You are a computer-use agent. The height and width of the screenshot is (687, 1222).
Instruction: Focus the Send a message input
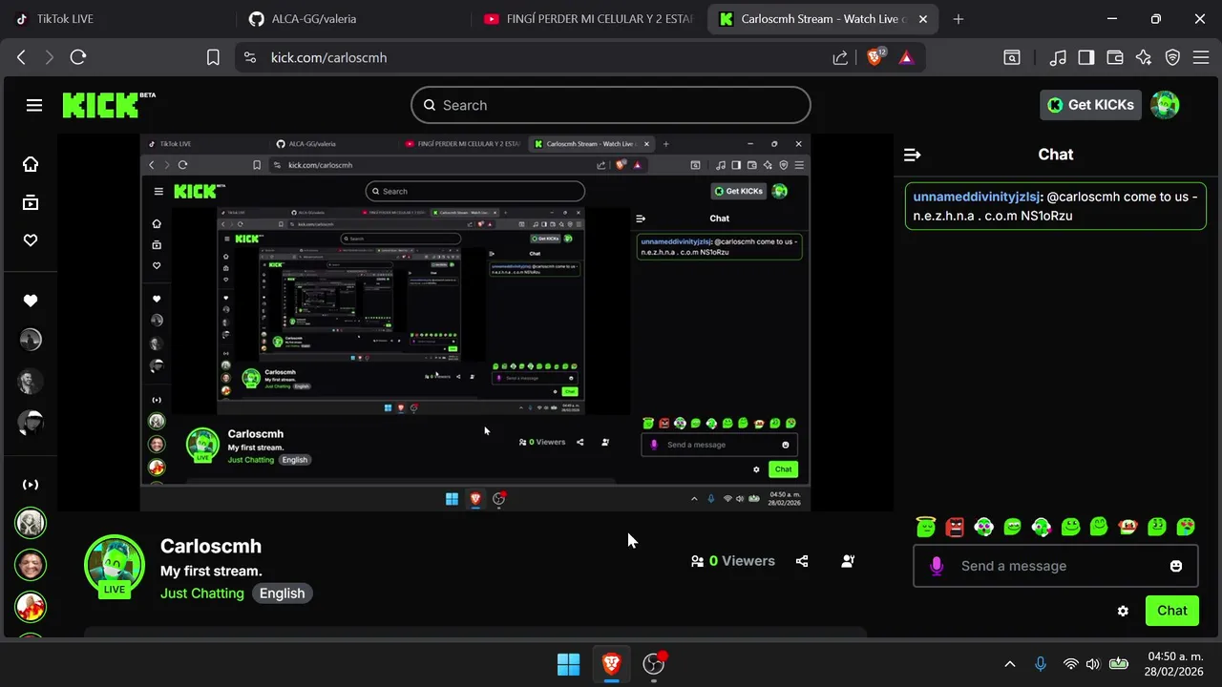coord(1056,566)
